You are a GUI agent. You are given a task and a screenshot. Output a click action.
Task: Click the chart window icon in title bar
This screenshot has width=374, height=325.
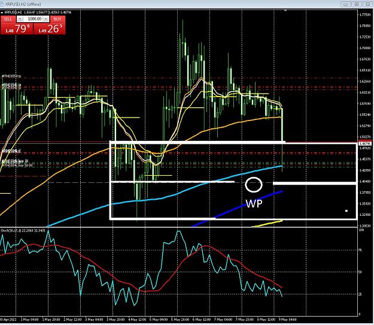[x=2, y=4]
